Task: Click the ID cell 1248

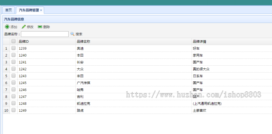Action: (47, 103)
